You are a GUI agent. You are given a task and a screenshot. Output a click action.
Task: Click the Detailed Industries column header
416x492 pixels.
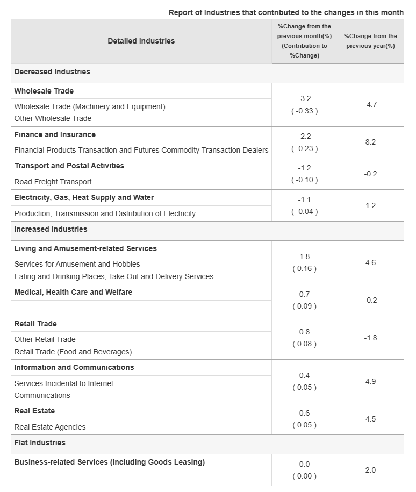(x=141, y=41)
